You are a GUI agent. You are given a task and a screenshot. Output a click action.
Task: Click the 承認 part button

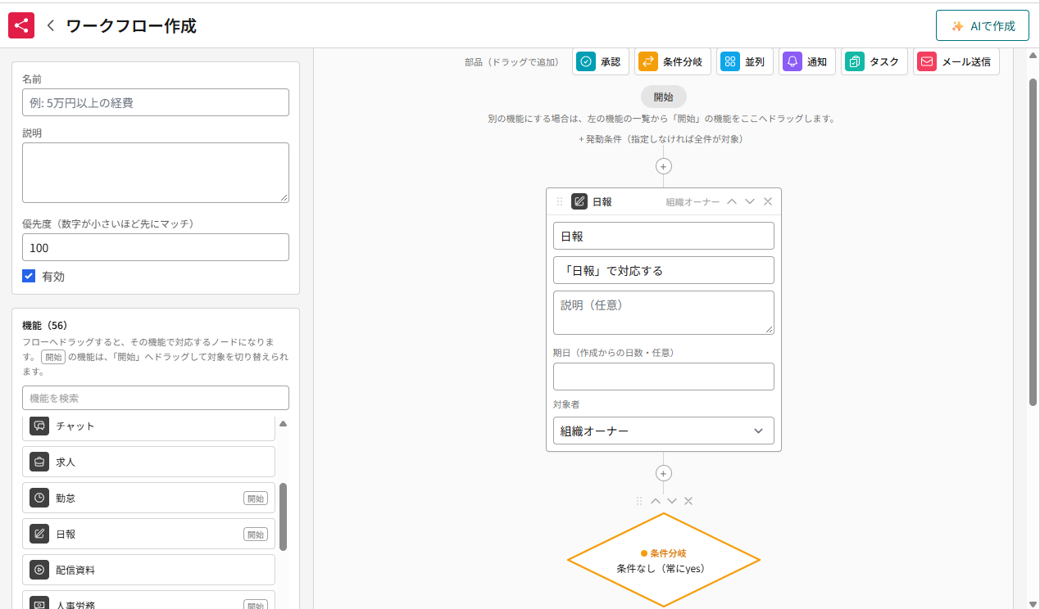click(x=599, y=61)
